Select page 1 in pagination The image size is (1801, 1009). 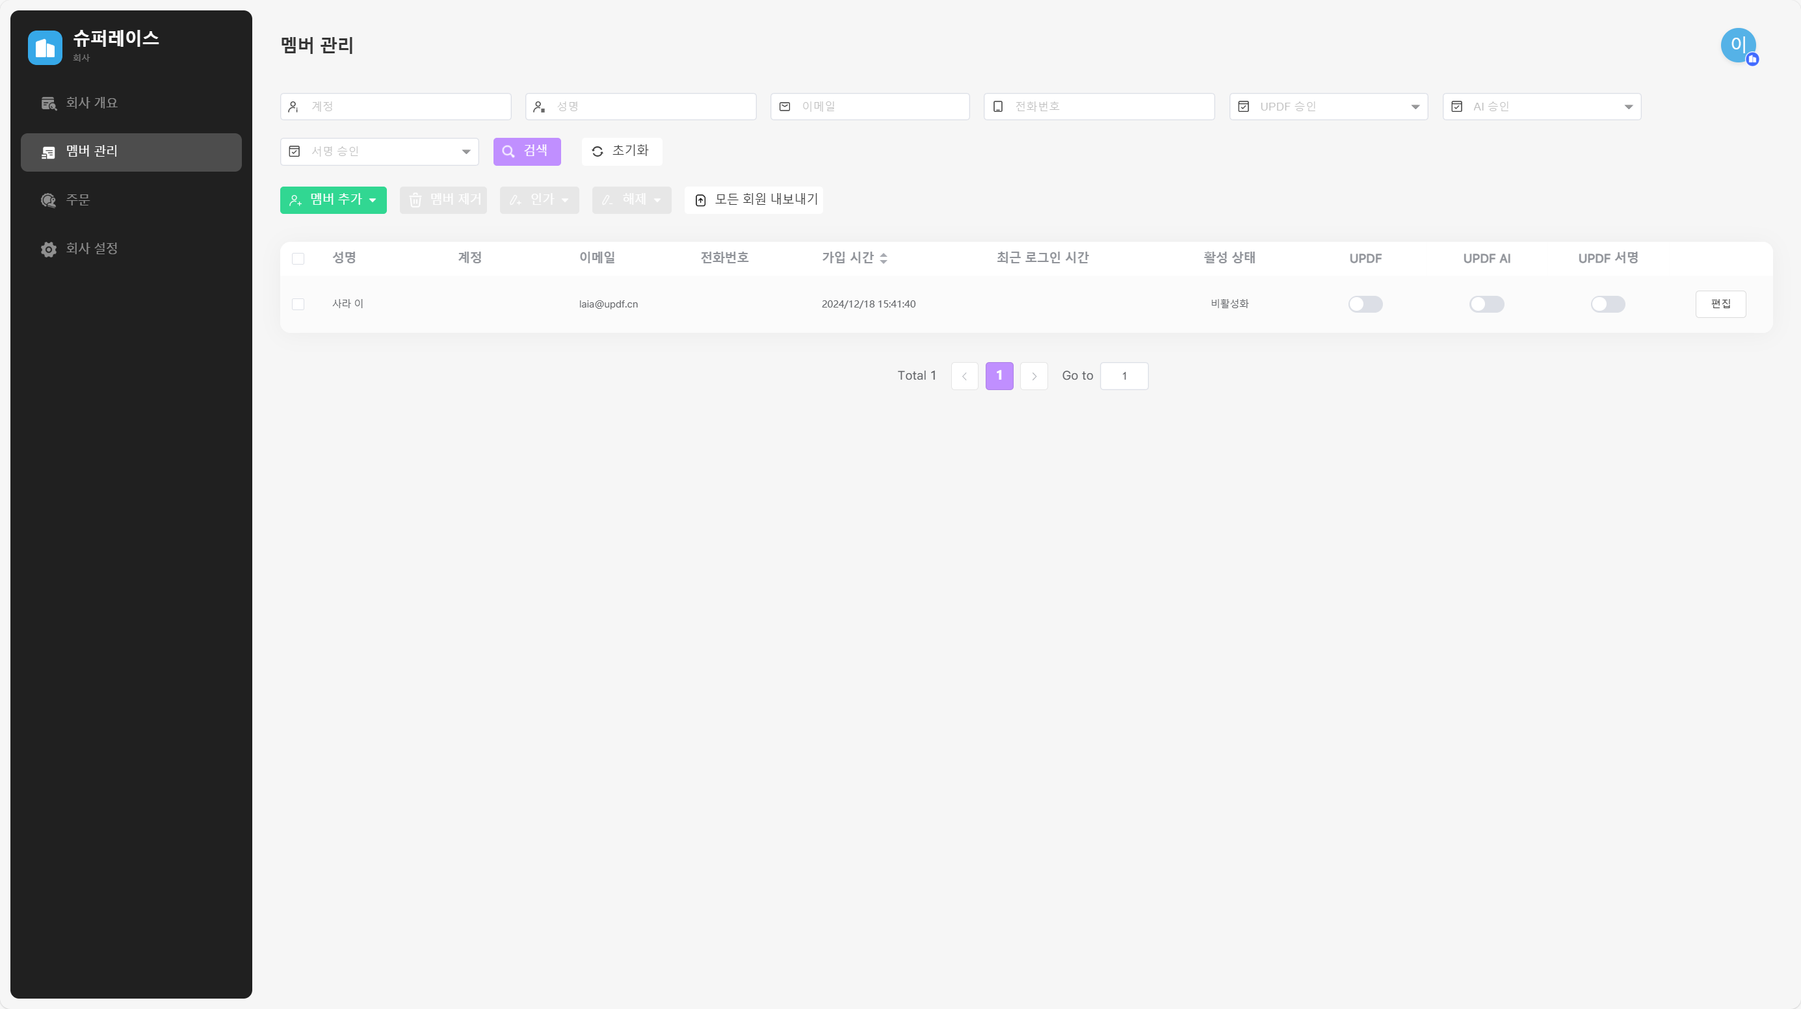(x=999, y=376)
